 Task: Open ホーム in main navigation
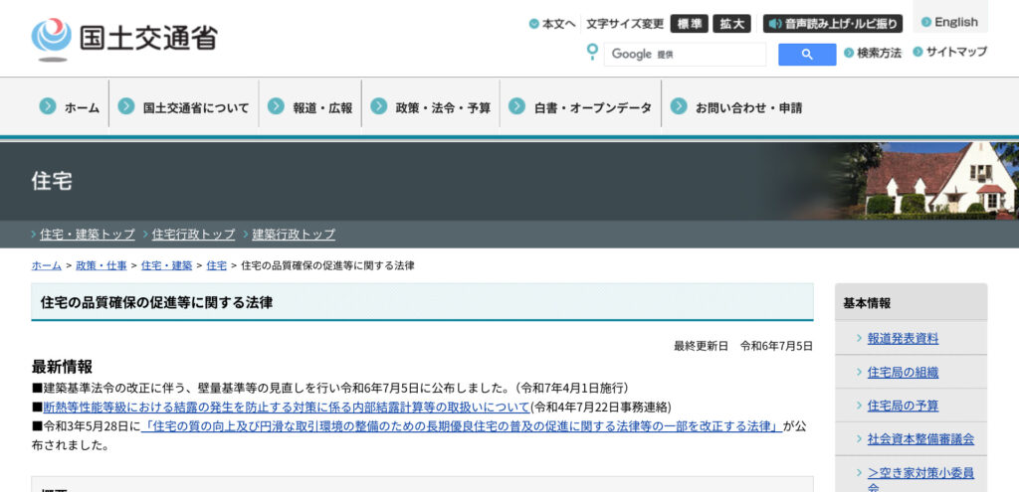coord(70,107)
